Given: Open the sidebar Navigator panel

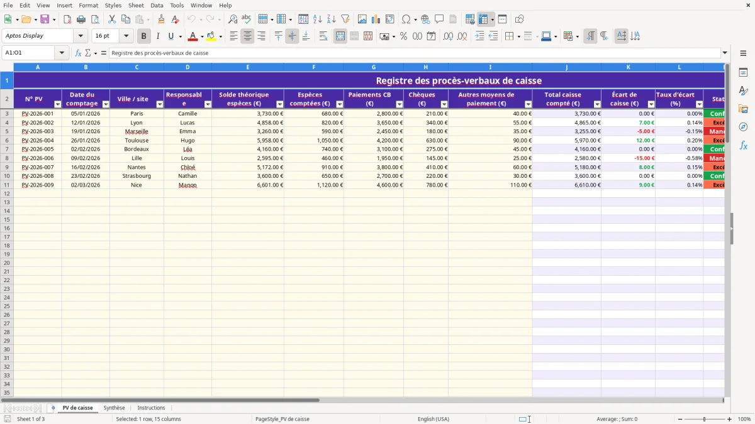Looking at the screenshot, I should point(743,127).
